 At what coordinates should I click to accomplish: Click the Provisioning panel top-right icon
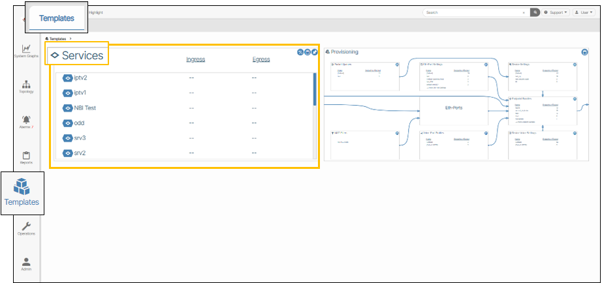(584, 52)
